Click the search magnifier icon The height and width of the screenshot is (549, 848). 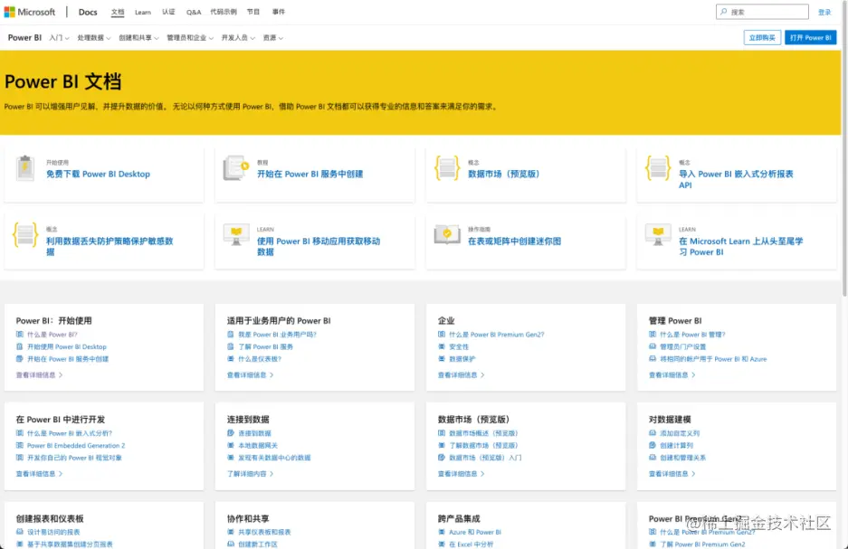pyautogui.click(x=724, y=12)
